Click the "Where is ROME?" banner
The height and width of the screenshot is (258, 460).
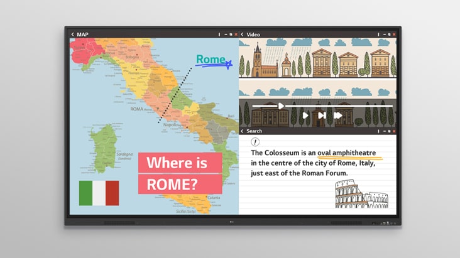180,173
